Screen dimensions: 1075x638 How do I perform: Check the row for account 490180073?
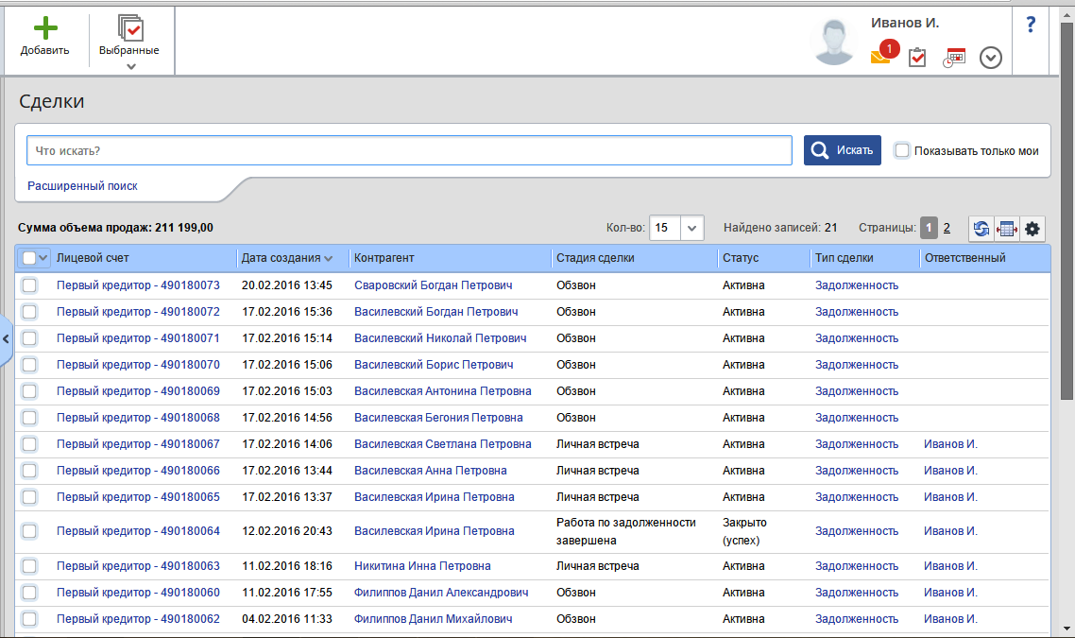tap(29, 285)
